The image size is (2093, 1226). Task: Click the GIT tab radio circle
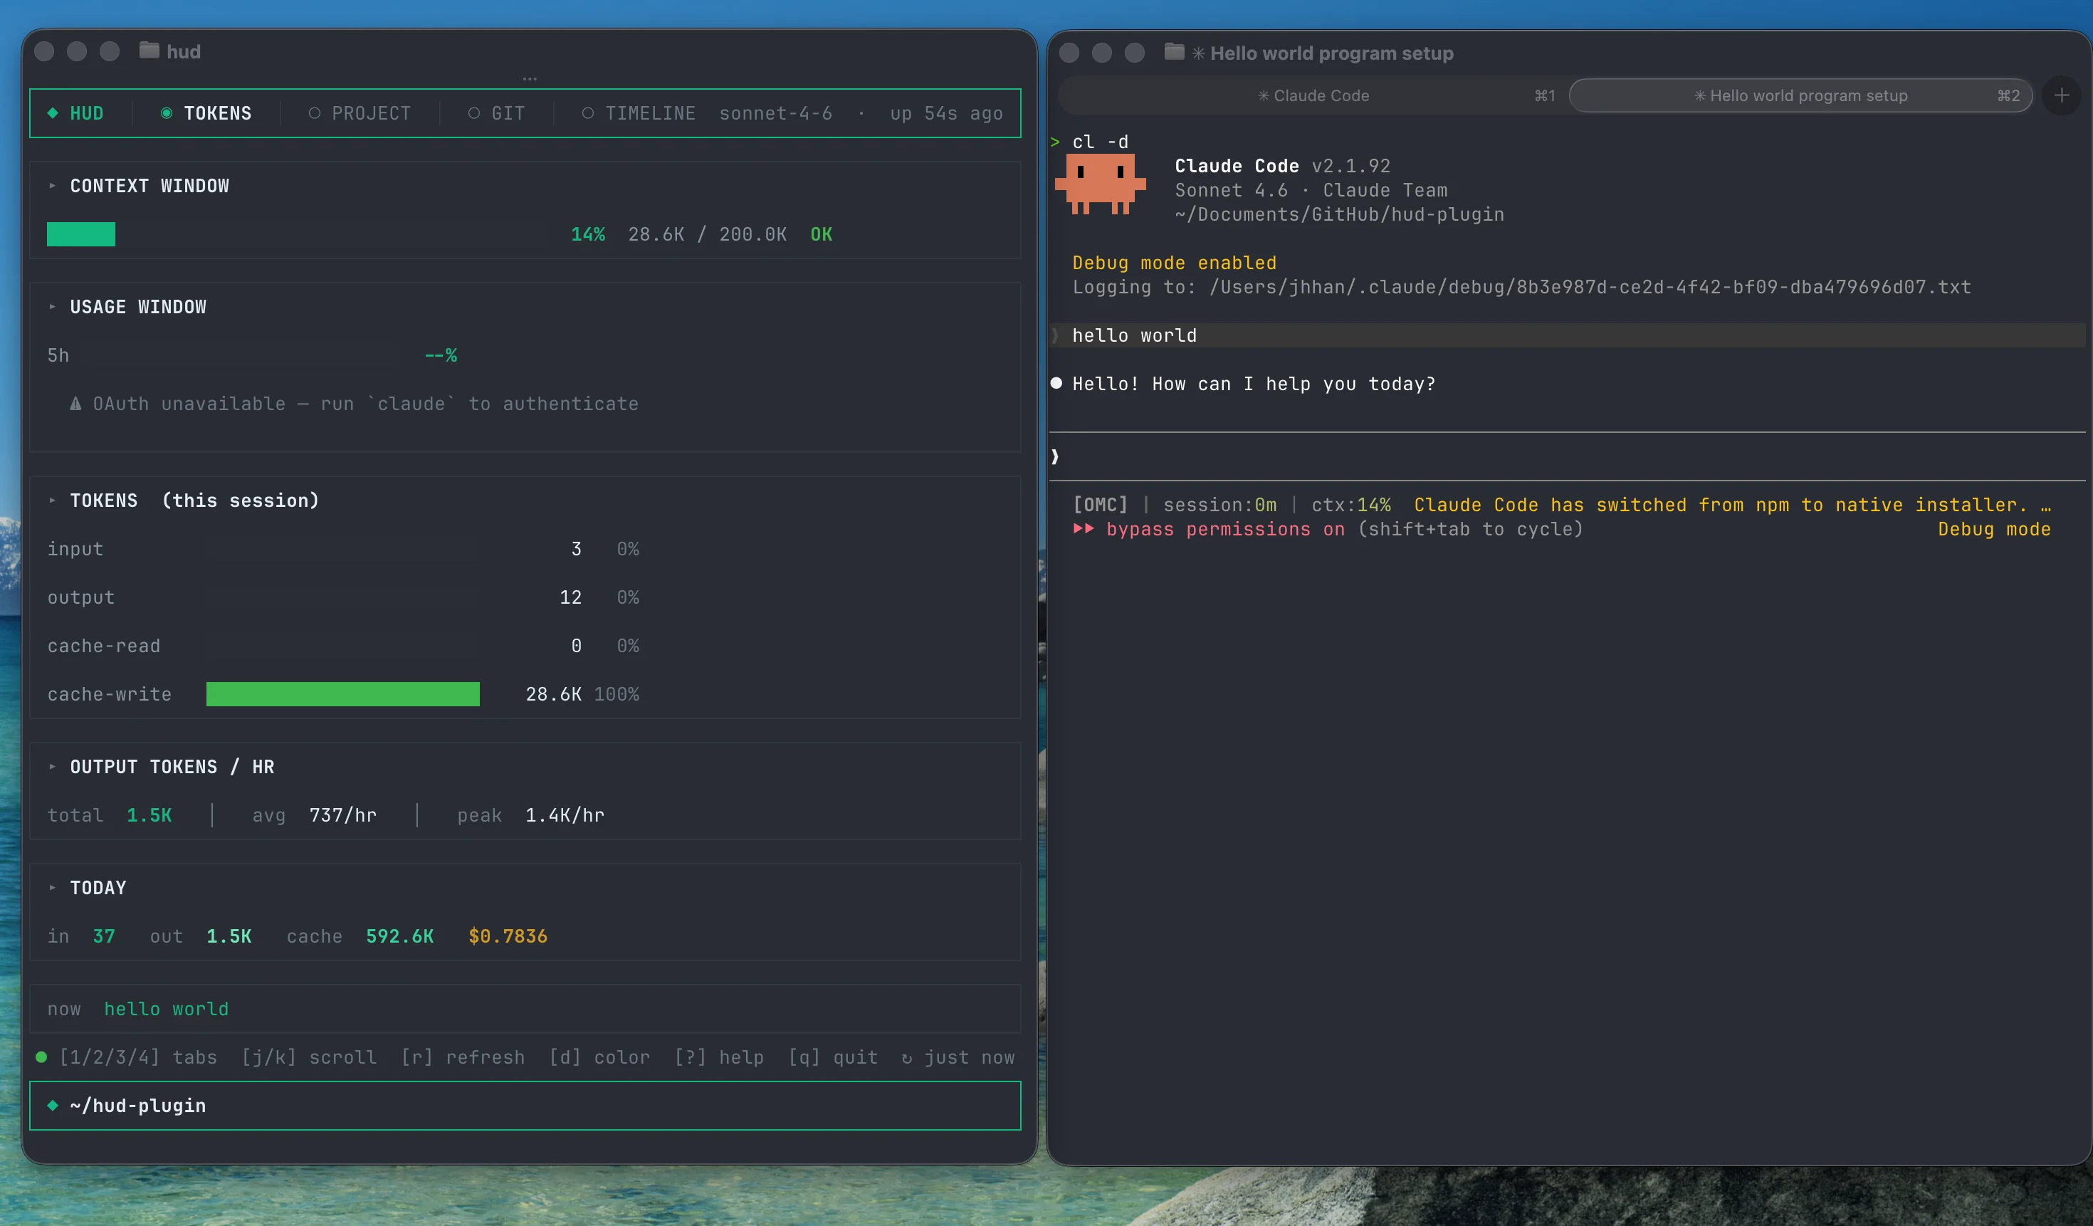pos(473,113)
